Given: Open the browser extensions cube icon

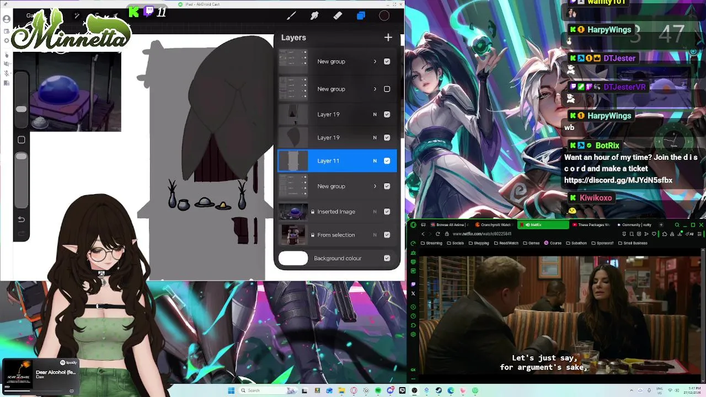Looking at the screenshot, I should click(664, 234).
